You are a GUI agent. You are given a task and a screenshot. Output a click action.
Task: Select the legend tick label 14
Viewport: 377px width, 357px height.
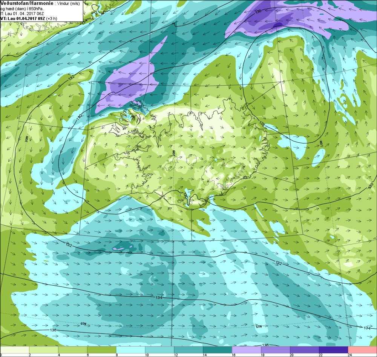(x=205, y=355)
